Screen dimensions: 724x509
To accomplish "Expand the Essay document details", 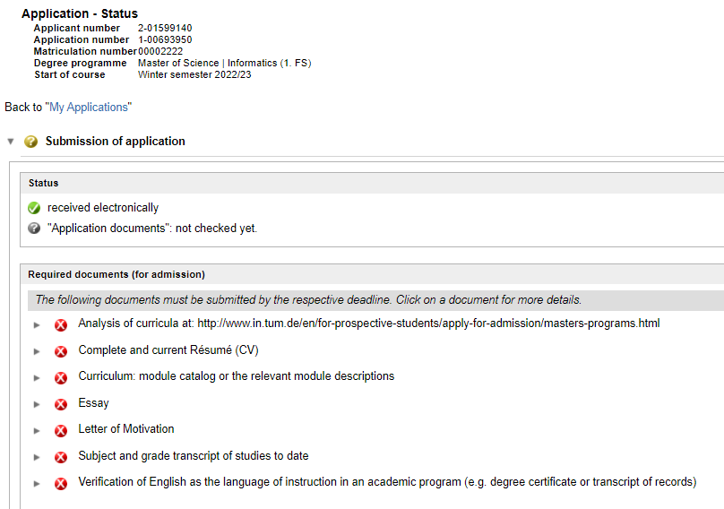I will (38, 404).
